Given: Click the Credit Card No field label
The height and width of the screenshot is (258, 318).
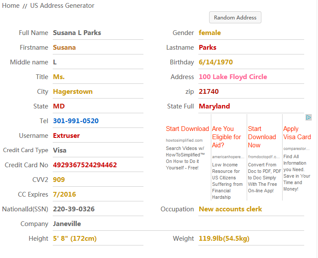Looking at the screenshot, I should (26, 165).
